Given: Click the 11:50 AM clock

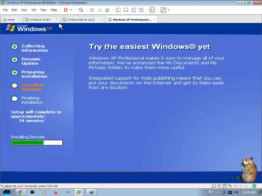Looking at the screenshot, I should (x=249, y=192).
